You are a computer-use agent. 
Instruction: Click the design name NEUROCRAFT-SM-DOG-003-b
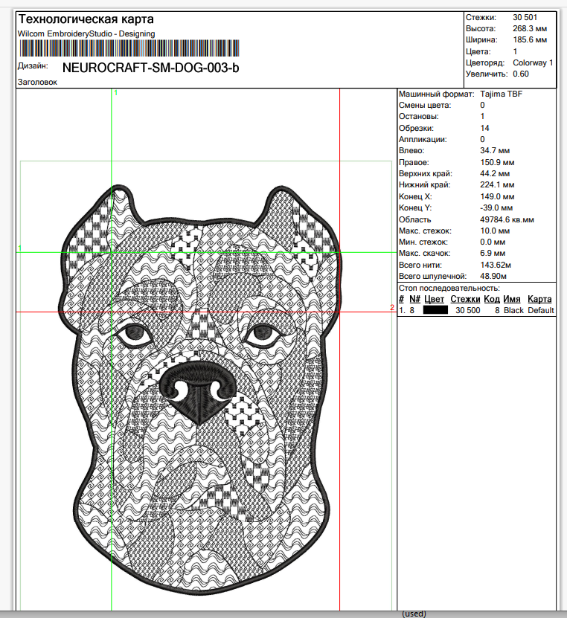pos(151,67)
